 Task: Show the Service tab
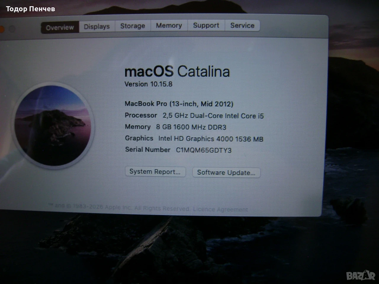click(x=242, y=25)
